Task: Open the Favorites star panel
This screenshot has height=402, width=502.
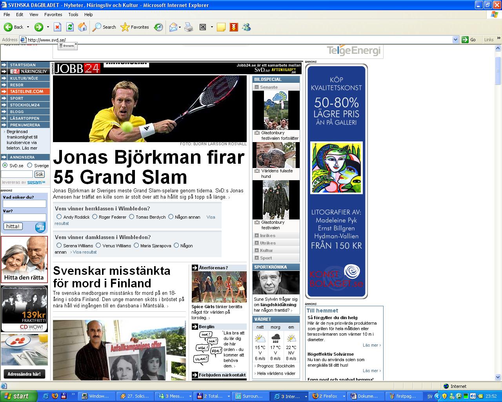Action: (x=135, y=27)
